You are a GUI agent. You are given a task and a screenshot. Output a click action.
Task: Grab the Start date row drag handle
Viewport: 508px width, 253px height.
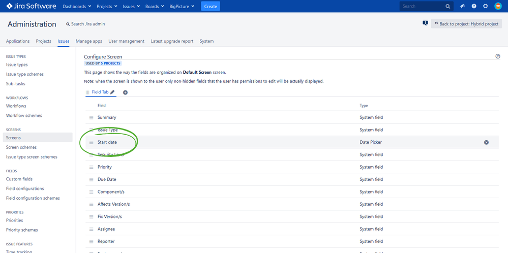[92, 142]
